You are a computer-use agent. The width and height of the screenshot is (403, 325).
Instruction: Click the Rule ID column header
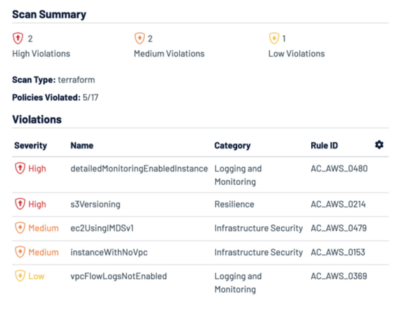(324, 146)
